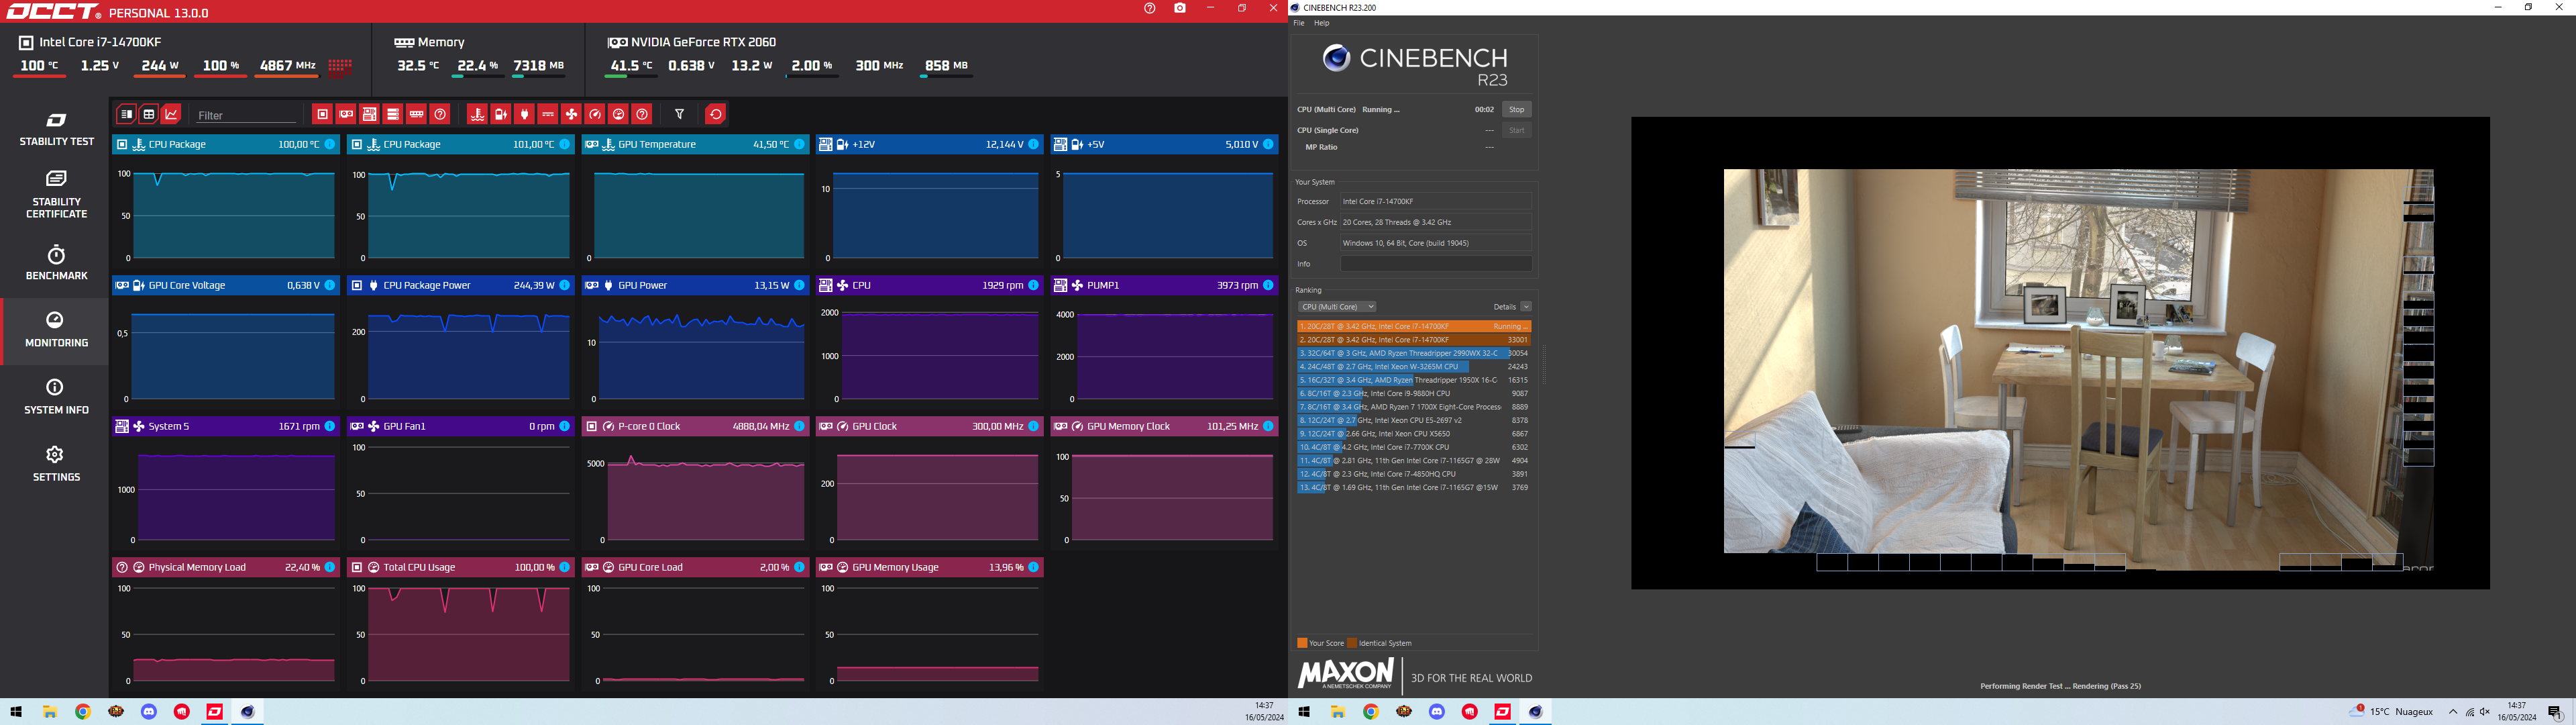Open info for the GPU Power graph
2576x725 pixels.
click(x=800, y=285)
